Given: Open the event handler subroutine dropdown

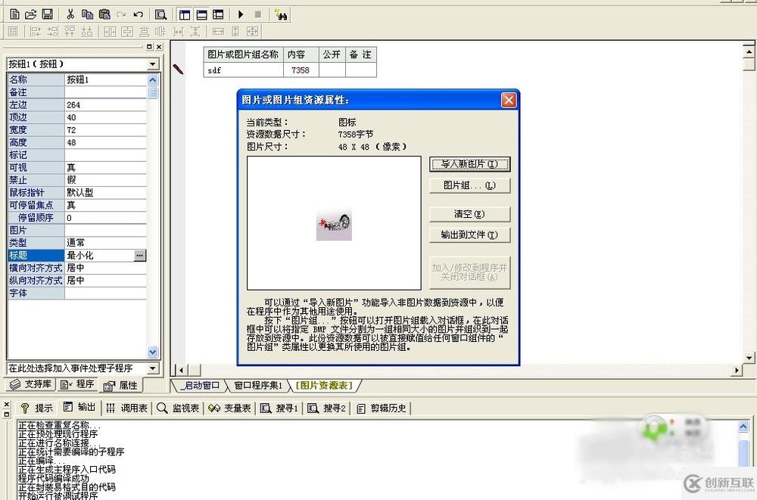Looking at the screenshot, I should click(x=153, y=368).
